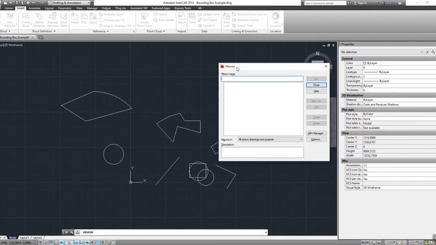Click VBA Manager button

[x=316, y=133]
